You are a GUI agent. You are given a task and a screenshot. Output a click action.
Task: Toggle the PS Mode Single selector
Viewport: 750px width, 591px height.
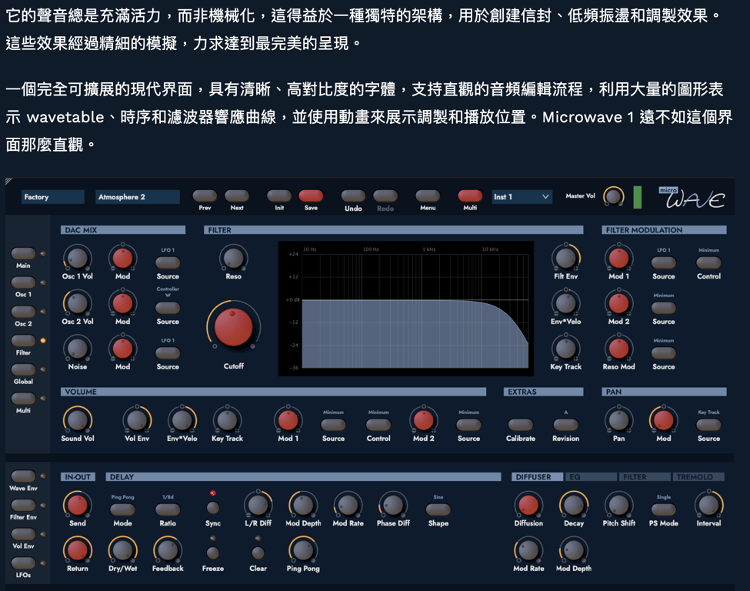pos(663,509)
